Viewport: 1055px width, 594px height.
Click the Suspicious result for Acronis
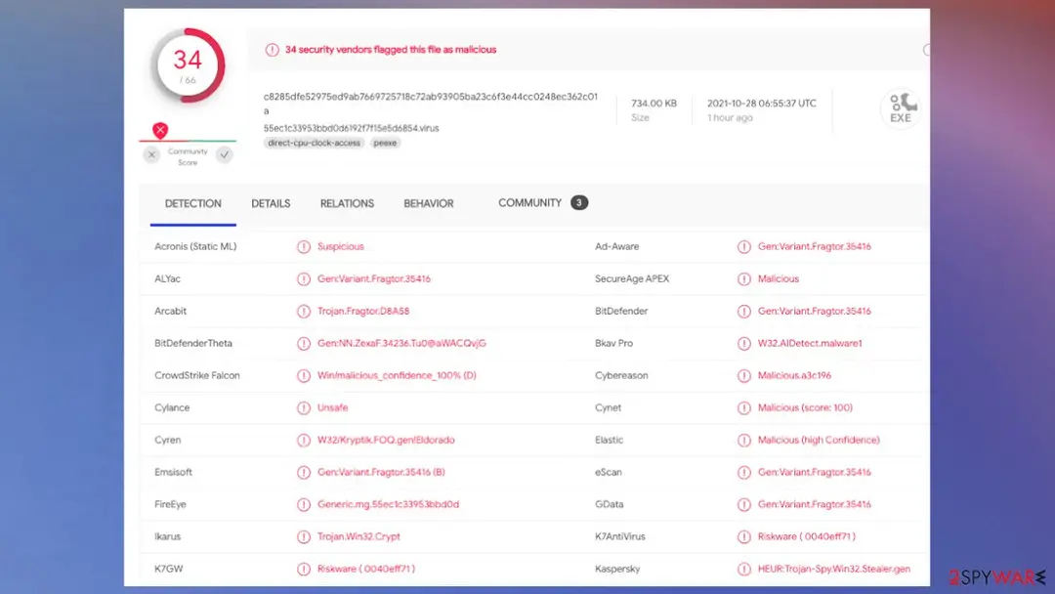click(341, 246)
